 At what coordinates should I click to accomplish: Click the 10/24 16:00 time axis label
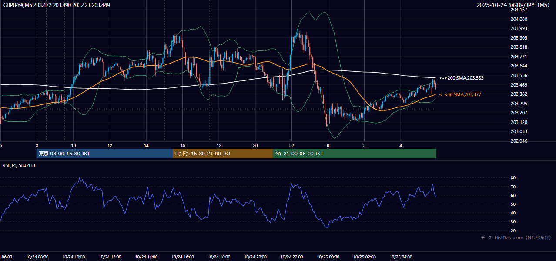(x=183, y=257)
